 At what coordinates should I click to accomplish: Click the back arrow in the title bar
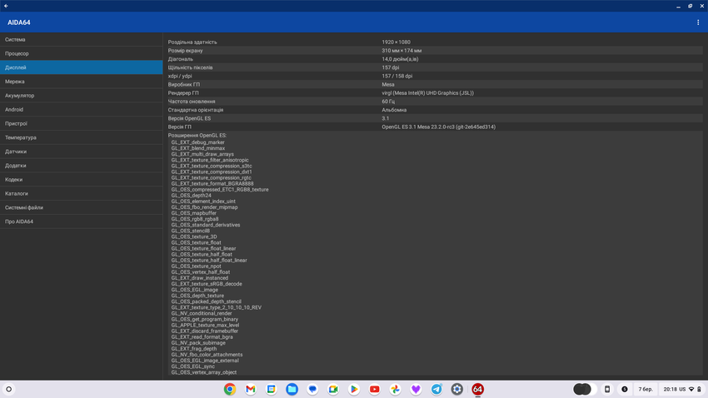point(6,6)
